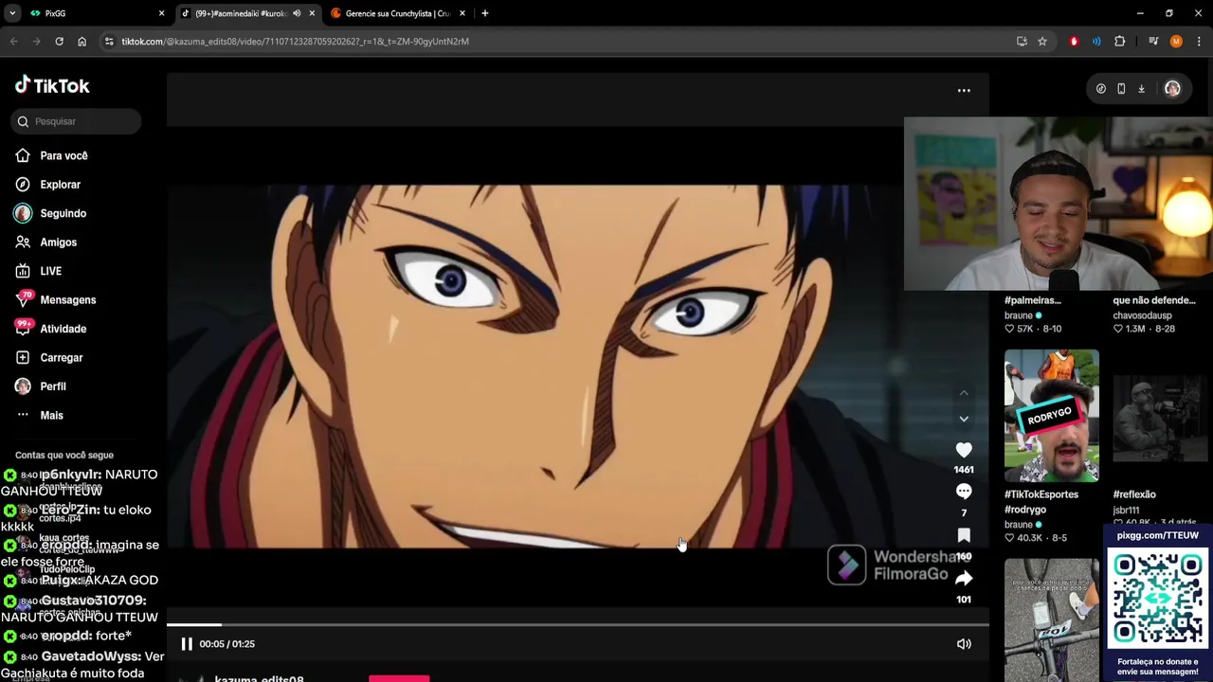
Task: Click the pixgg.com/TTEUW QR code
Action: point(1157,598)
